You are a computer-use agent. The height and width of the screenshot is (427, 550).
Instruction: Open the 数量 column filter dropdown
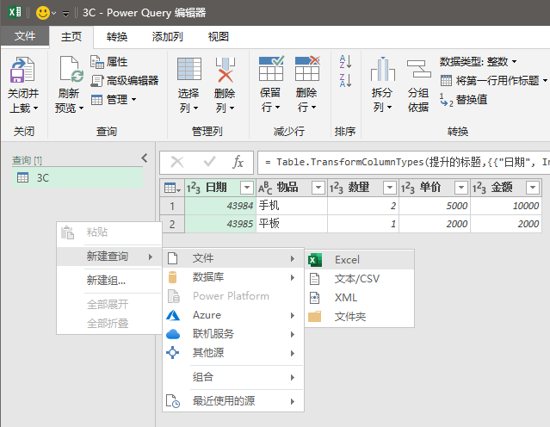tap(390, 188)
